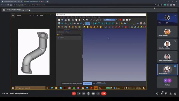This screenshot has height=101, width=179.
Task: Click FreeCAD undo arrow
Action: (84, 20)
